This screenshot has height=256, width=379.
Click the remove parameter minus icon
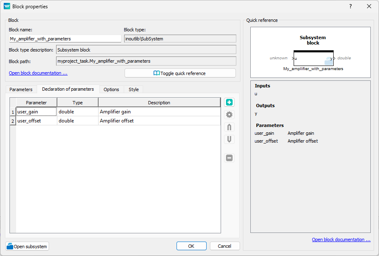click(x=229, y=158)
